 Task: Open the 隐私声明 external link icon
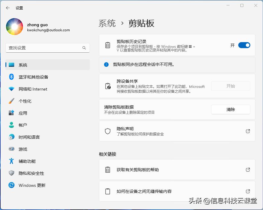tap(248, 131)
